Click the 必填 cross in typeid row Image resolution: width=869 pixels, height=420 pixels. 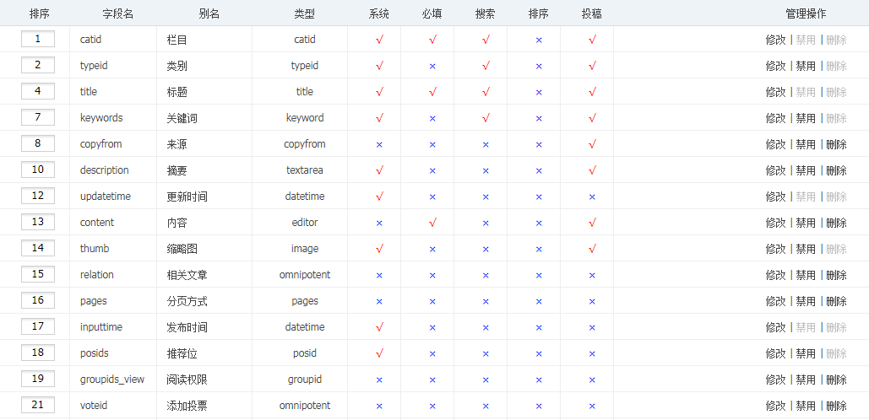[433, 66]
